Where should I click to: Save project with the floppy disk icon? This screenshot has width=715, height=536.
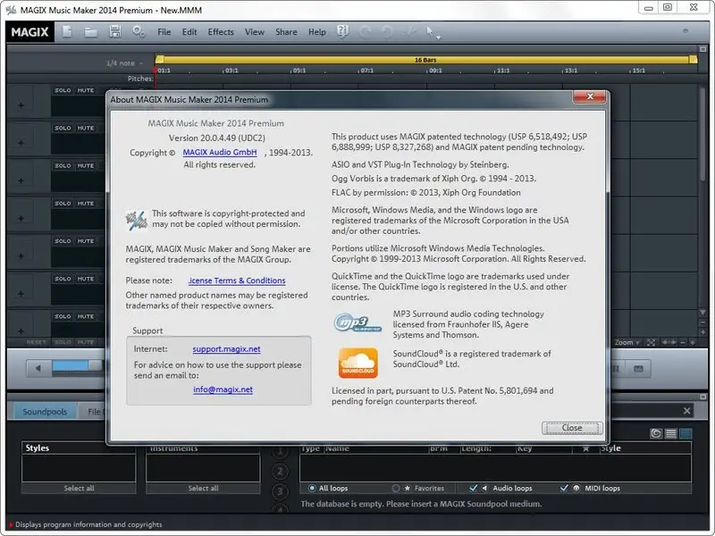click(x=115, y=31)
